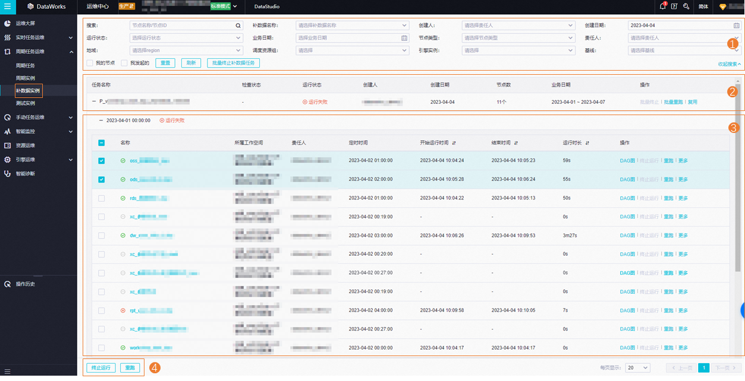Check the rds_ row checkbox
This screenshot has height=381, width=745.
click(x=102, y=198)
